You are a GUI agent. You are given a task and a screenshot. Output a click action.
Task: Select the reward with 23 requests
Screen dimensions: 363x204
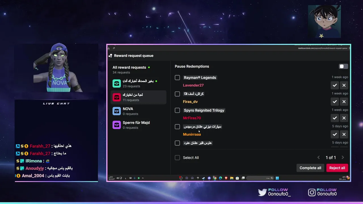[139, 84]
